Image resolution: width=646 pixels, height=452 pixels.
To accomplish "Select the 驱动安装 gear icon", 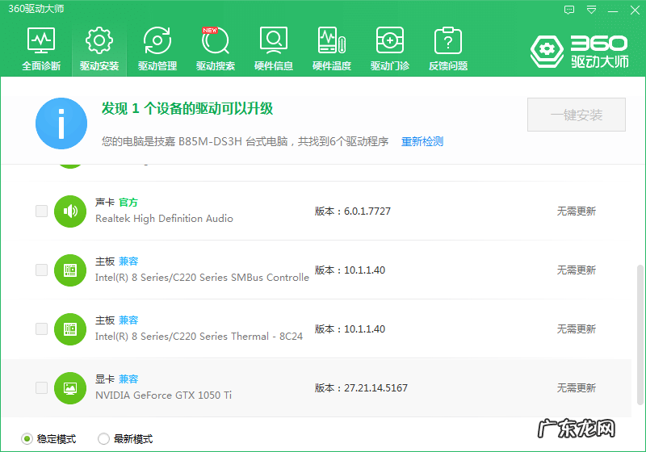I will [x=99, y=40].
